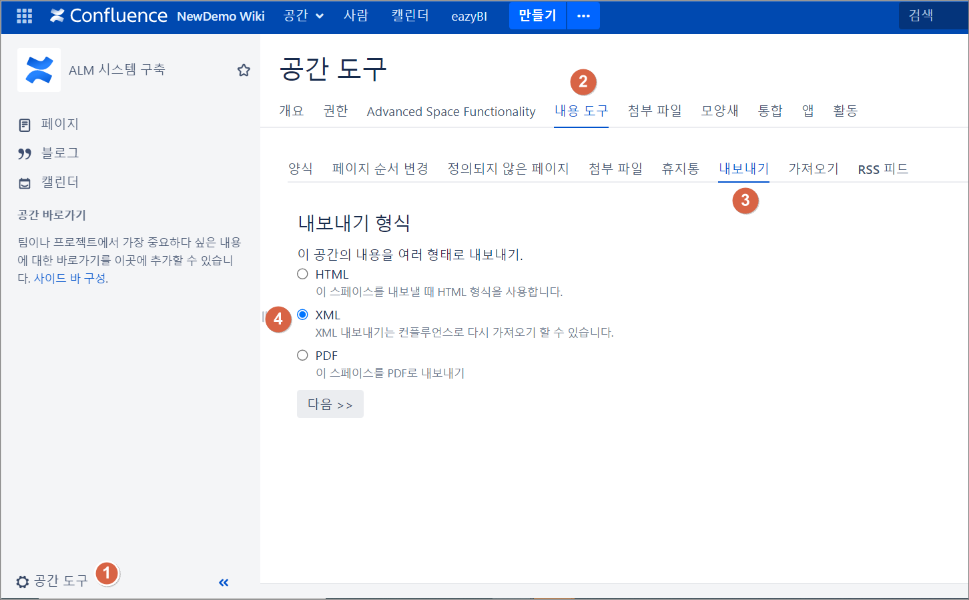969x600 pixels.
Task: Click the 사이드 바 구성 link
Action: coord(69,279)
